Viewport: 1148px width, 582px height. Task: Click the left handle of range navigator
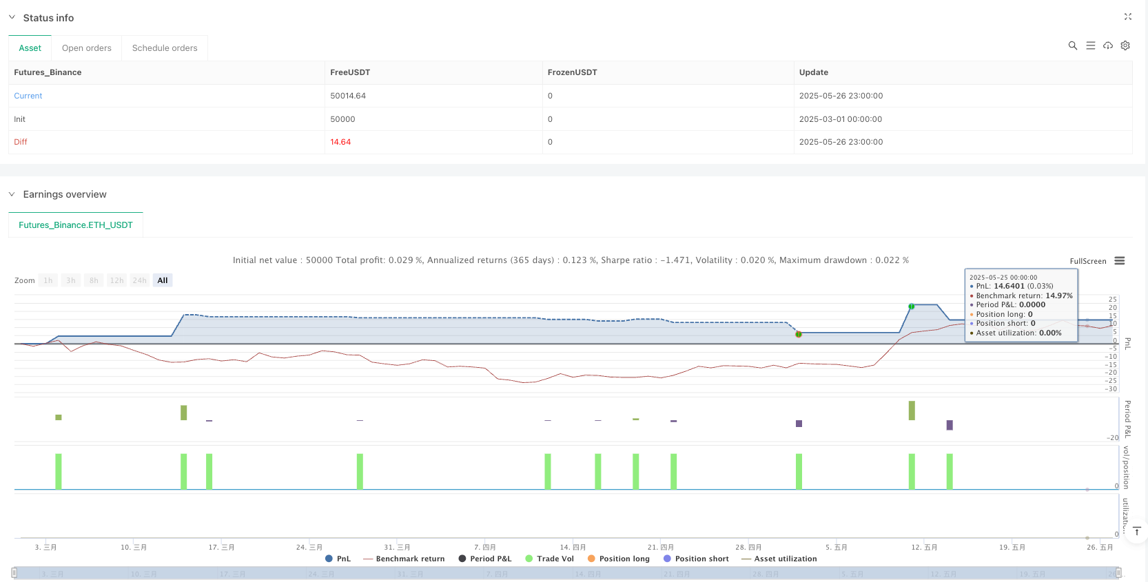14,572
